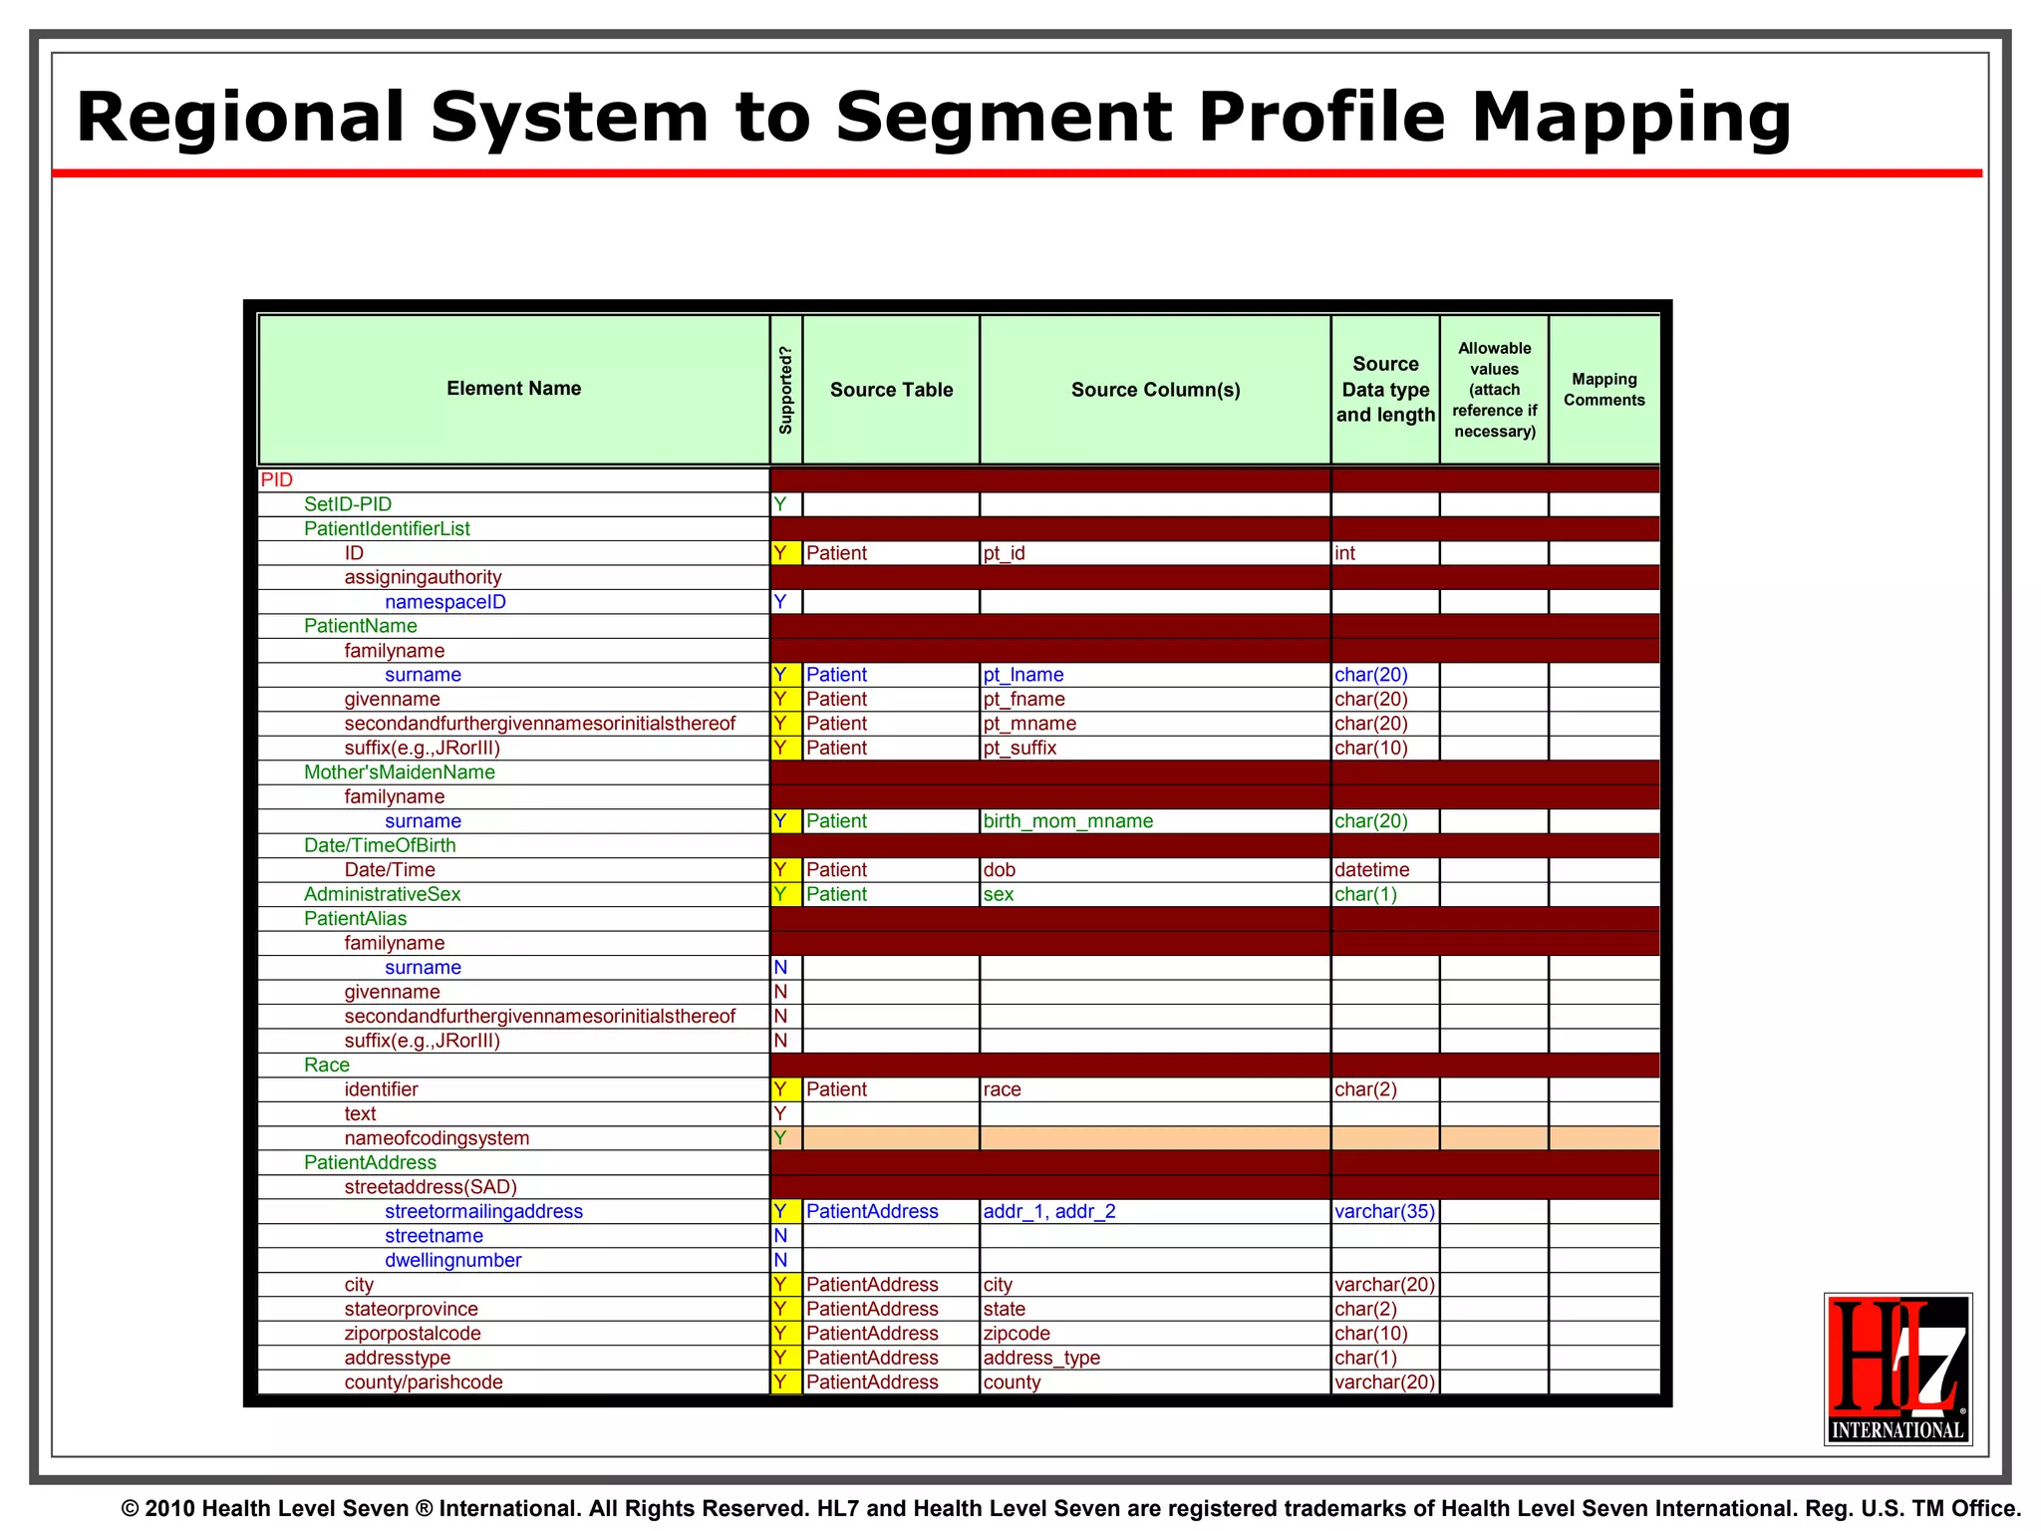The image size is (2041, 1531).
Task: Select the 'dob' source column cell
Action: [x=1155, y=870]
